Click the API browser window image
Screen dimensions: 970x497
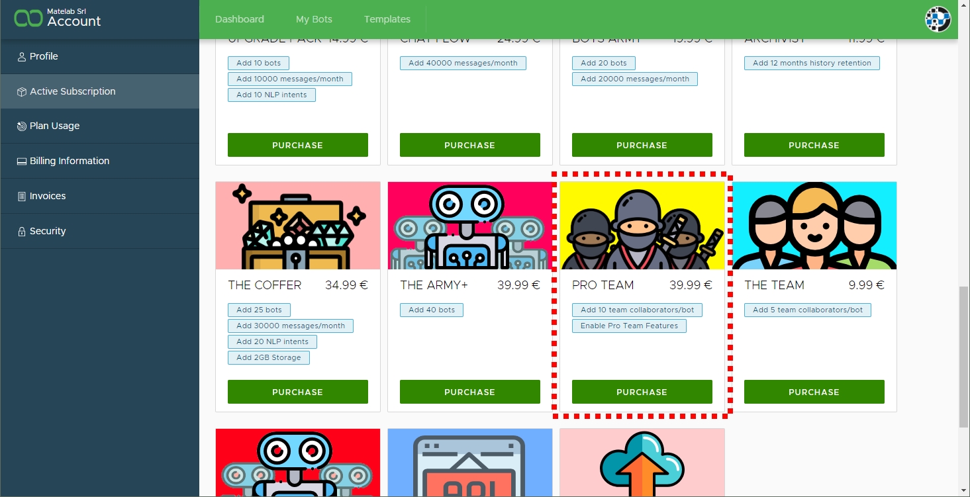[x=470, y=463]
